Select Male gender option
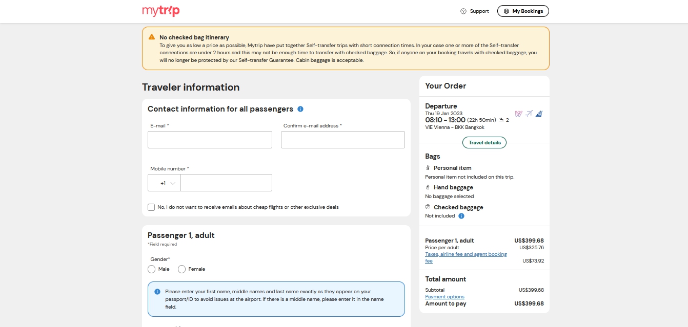This screenshot has width=688, height=327. [152, 269]
